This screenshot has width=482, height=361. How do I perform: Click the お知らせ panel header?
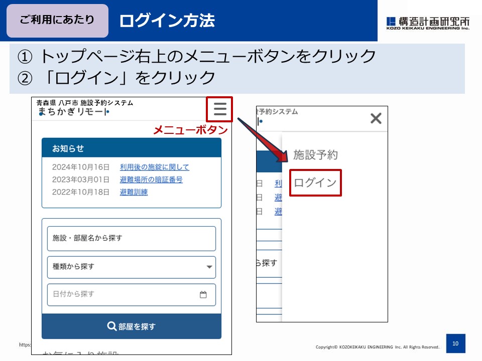131,148
